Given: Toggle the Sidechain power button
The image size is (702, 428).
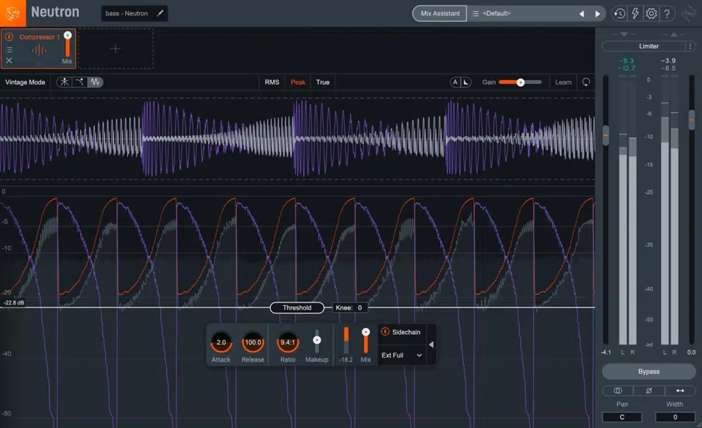Looking at the screenshot, I should [385, 332].
